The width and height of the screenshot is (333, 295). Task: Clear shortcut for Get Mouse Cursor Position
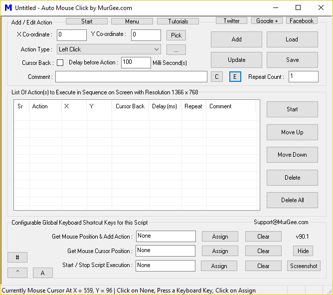[263, 251]
